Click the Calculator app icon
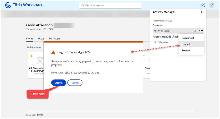Screen dimensions: 220x119 (x=155, y=42)
